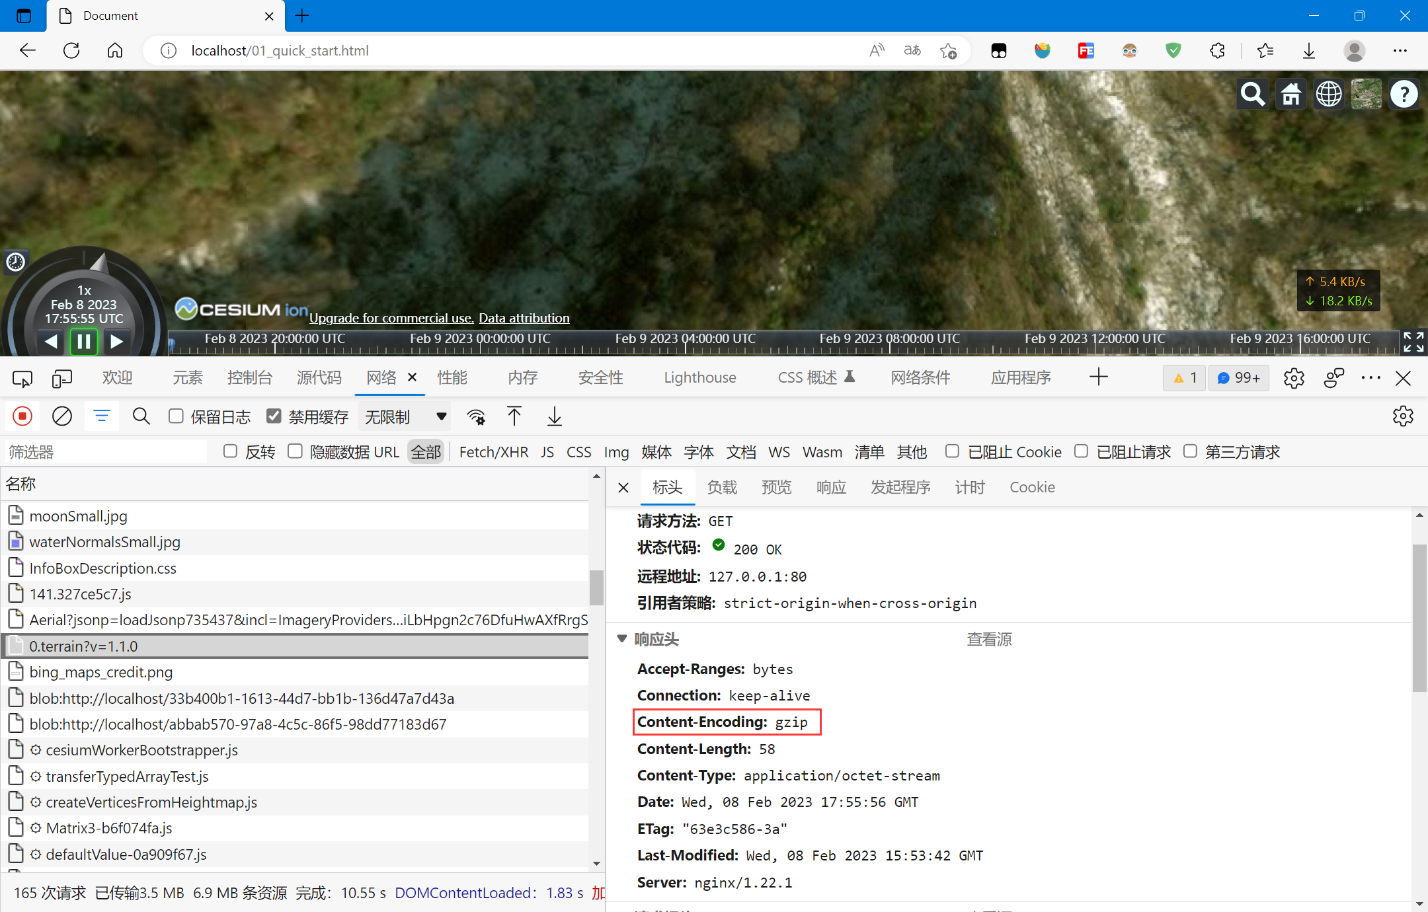Check the 反转 checkbox
The image size is (1428, 912).
pos(230,451)
